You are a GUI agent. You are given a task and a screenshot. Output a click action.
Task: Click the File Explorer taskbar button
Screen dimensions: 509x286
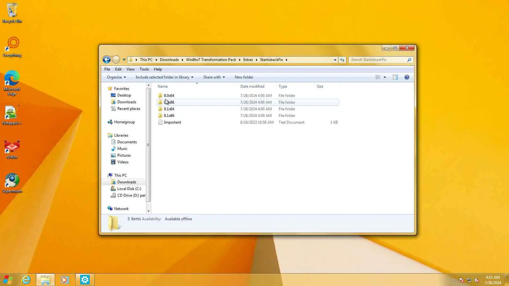45,280
